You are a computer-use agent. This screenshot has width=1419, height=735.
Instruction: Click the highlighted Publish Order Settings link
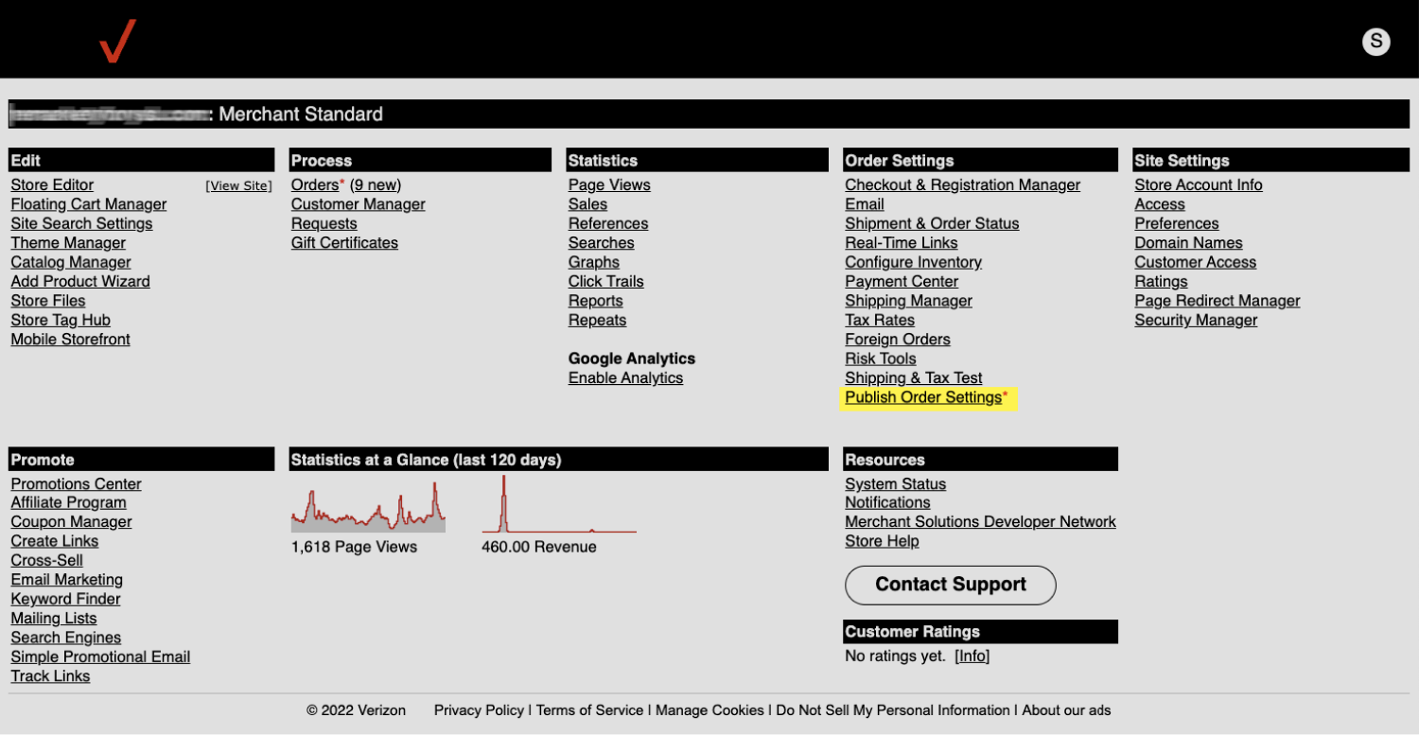pyautogui.click(x=923, y=397)
